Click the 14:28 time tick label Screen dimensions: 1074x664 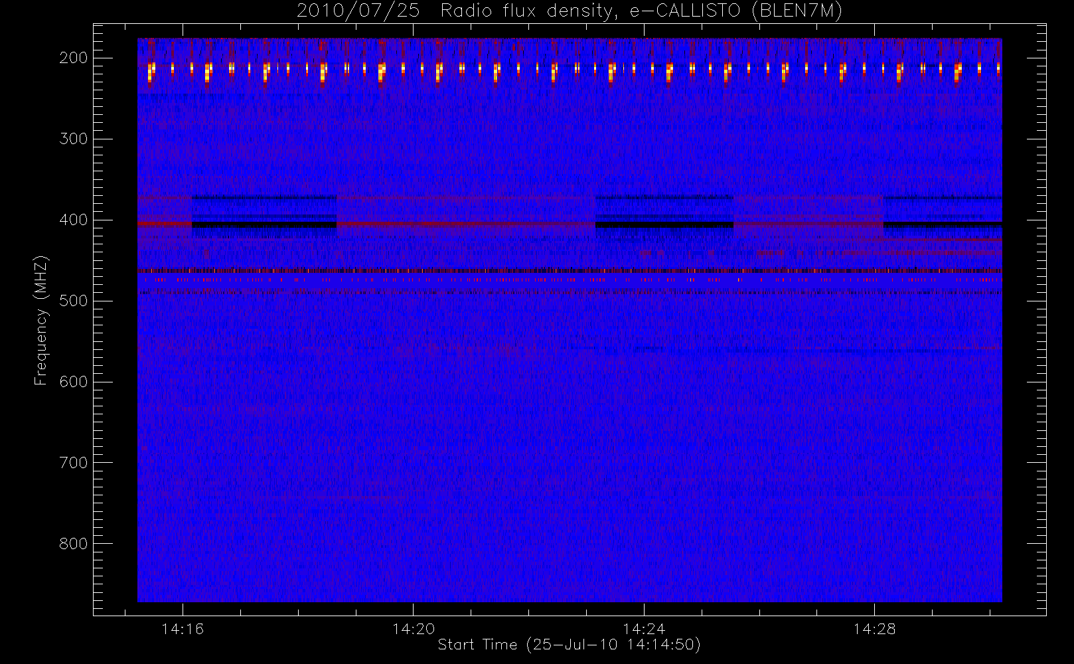point(875,628)
